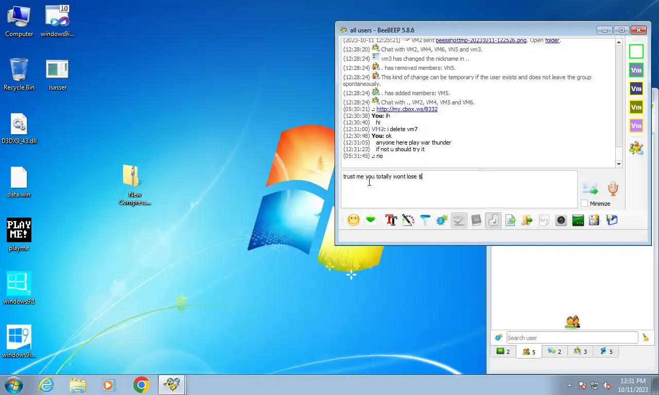Select the light purple Vm member avatar

pos(636,125)
